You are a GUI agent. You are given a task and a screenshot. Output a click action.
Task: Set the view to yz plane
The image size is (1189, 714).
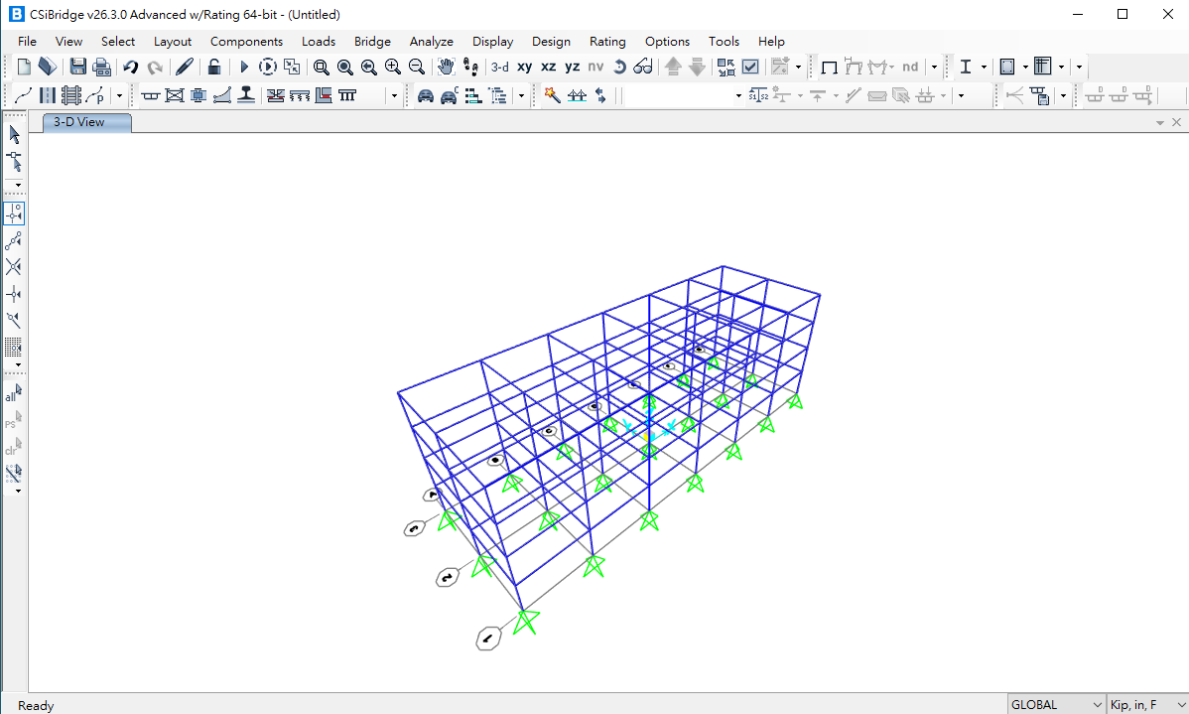pos(573,67)
